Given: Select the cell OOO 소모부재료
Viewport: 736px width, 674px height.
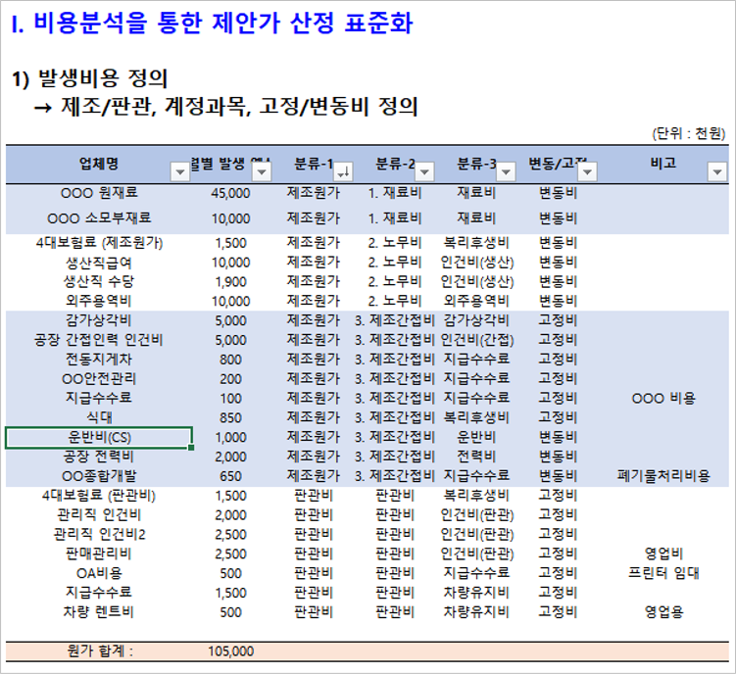Looking at the screenshot, I should click(x=99, y=218).
